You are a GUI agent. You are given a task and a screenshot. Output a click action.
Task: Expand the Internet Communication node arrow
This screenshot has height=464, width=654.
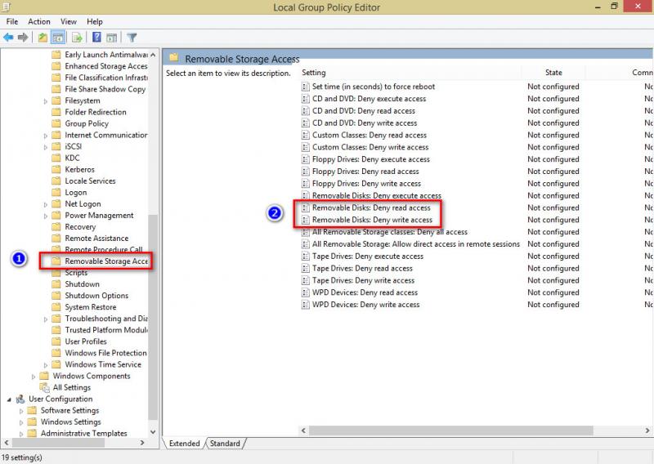(x=46, y=136)
